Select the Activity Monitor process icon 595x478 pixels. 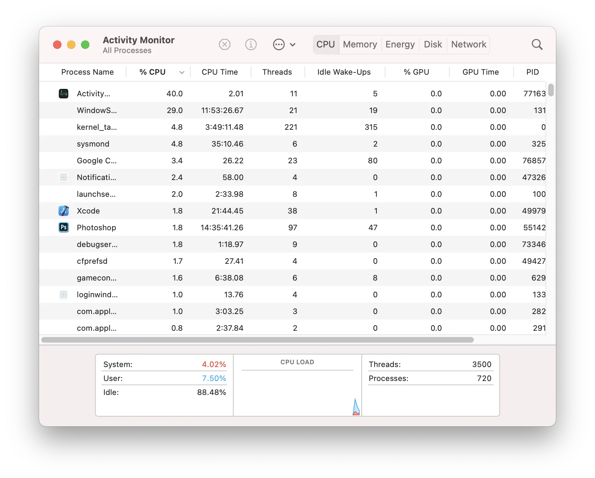coord(64,94)
